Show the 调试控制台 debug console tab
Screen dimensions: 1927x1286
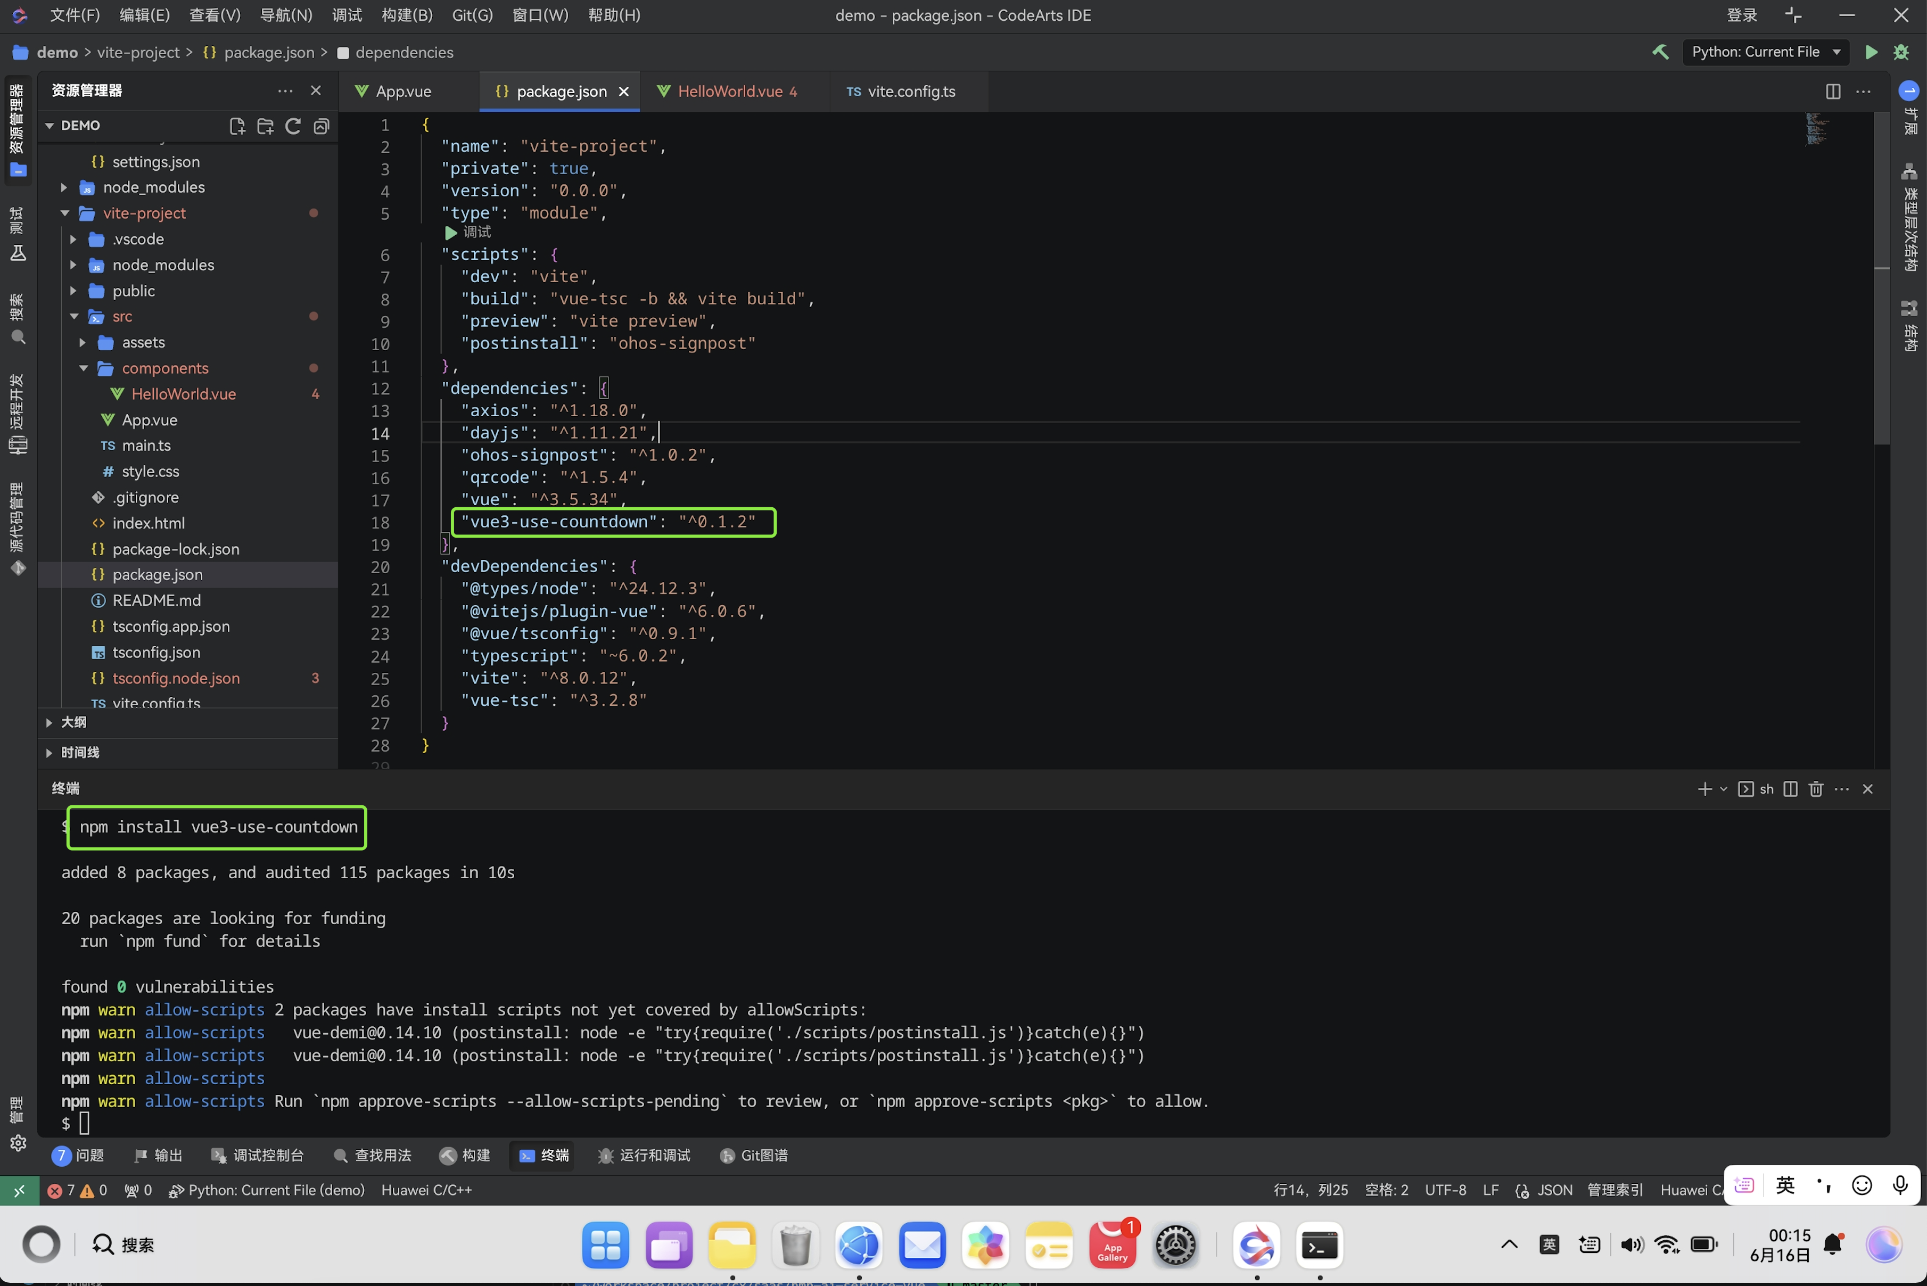click(x=258, y=1156)
